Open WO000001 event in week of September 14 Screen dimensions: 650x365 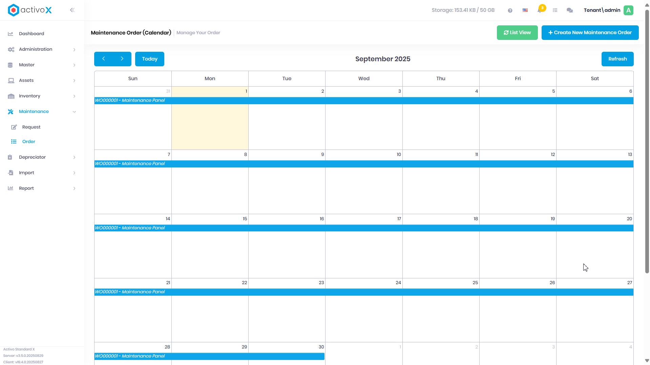pyautogui.click(x=364, y=228)
